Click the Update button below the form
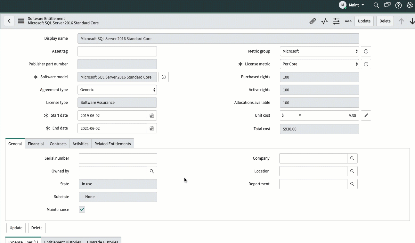This screenshot has width=415, height=243. tap(16, 228)
